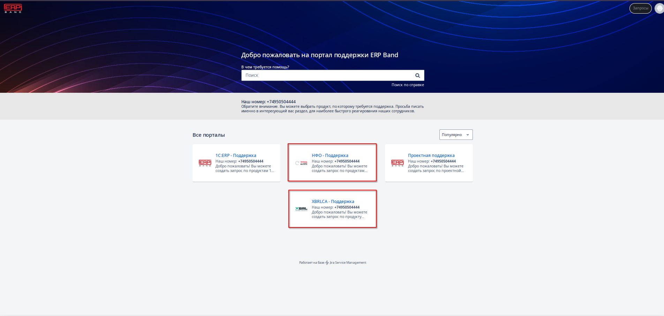Click the 'Наш номер: +74950504444' announcement heading
The width and height of the screenshot is (664, 316).
tap(269, 102)
